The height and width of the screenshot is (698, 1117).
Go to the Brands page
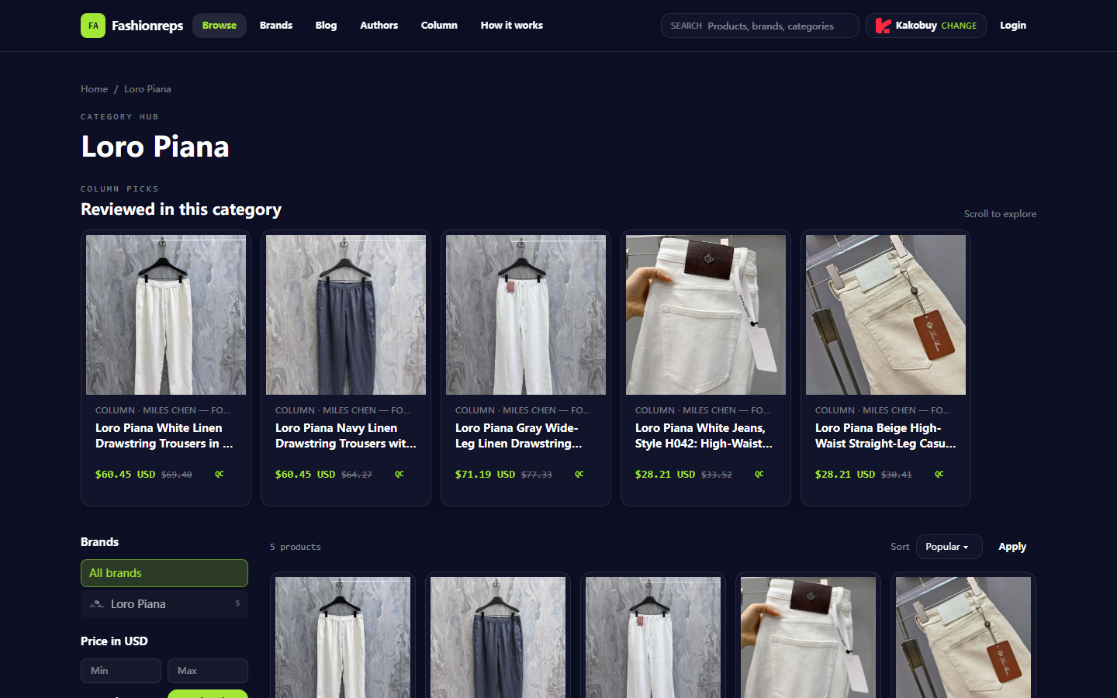[276, 26]
